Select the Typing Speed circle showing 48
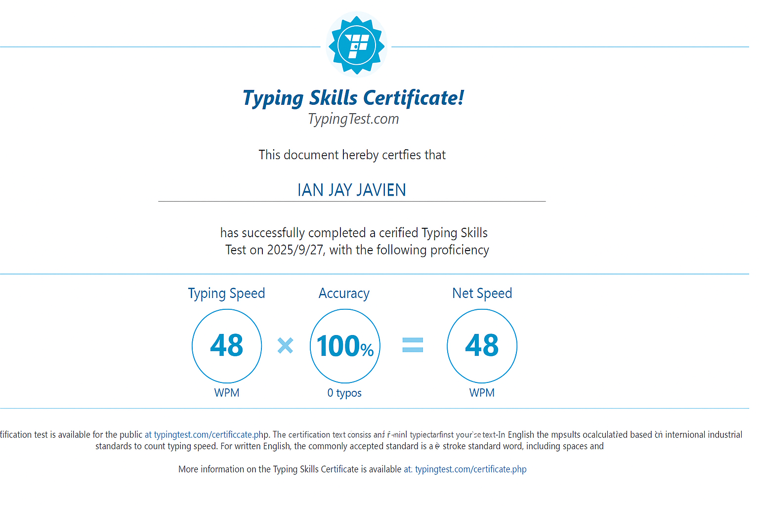The height and width of the screenshot is (506, 759). 226,346
